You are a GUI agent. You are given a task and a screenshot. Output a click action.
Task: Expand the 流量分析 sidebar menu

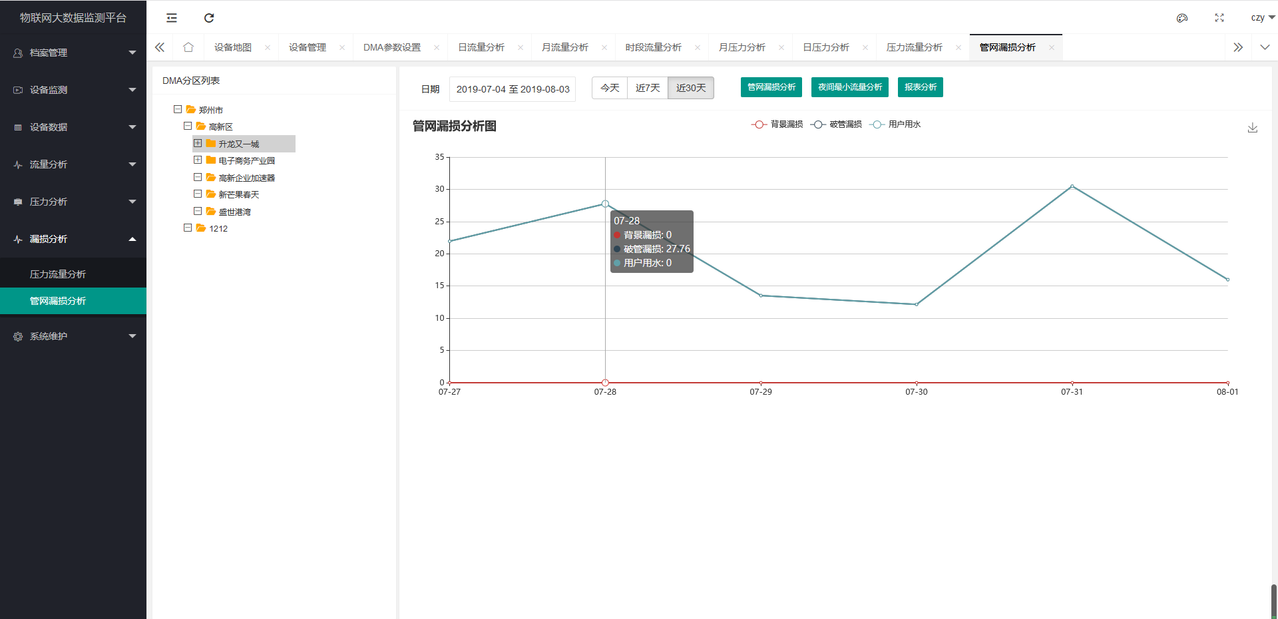pos(73,164)
